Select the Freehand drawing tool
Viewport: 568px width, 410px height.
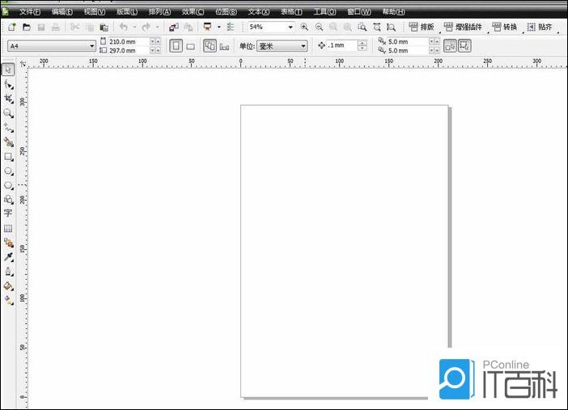tap(8, 128)
